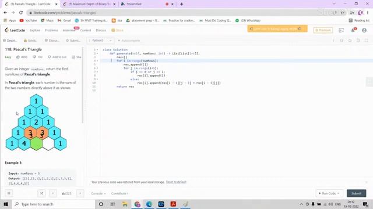Open Adobe Acrobat from taskbar
373x209 pixels.
coord(173,204)
